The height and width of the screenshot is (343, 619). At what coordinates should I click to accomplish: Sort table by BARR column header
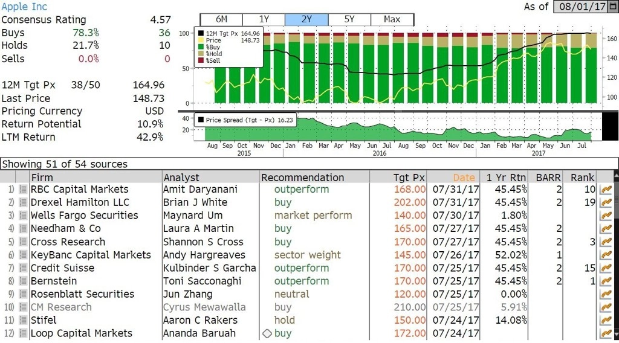[546, 178]
